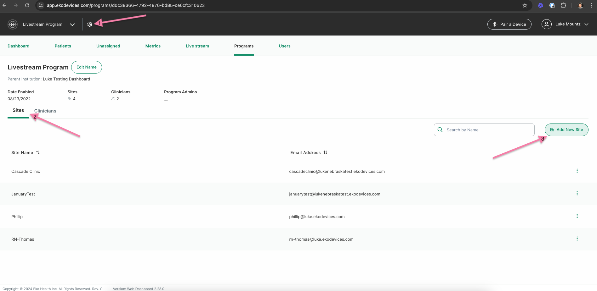Expand the Luke Mountz account menu
Screen dimensions: 597x291
point(586,24)
